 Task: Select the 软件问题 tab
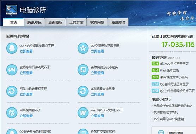click(97, 22)
